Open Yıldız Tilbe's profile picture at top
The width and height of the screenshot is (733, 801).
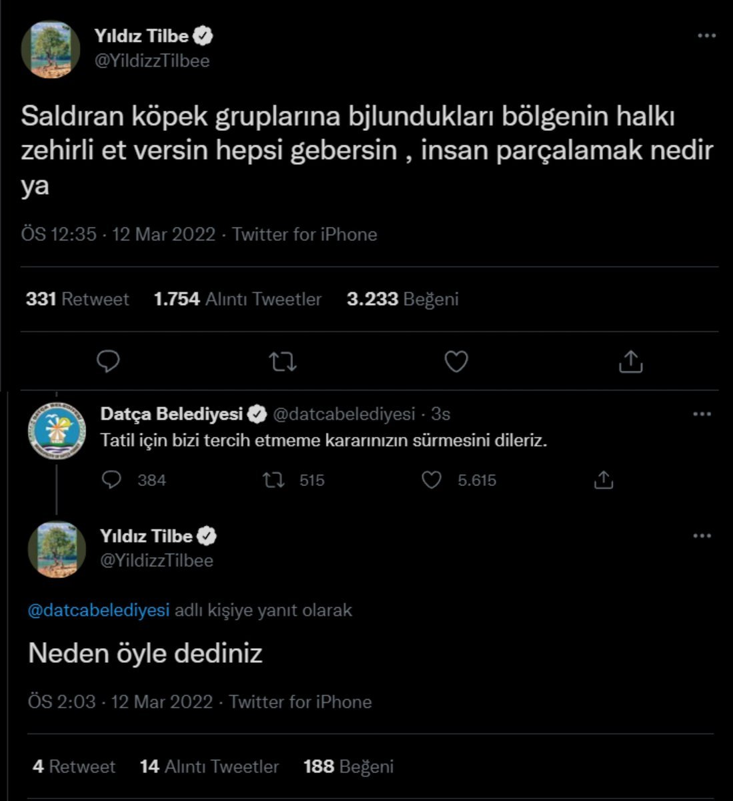tap(51, 49)
